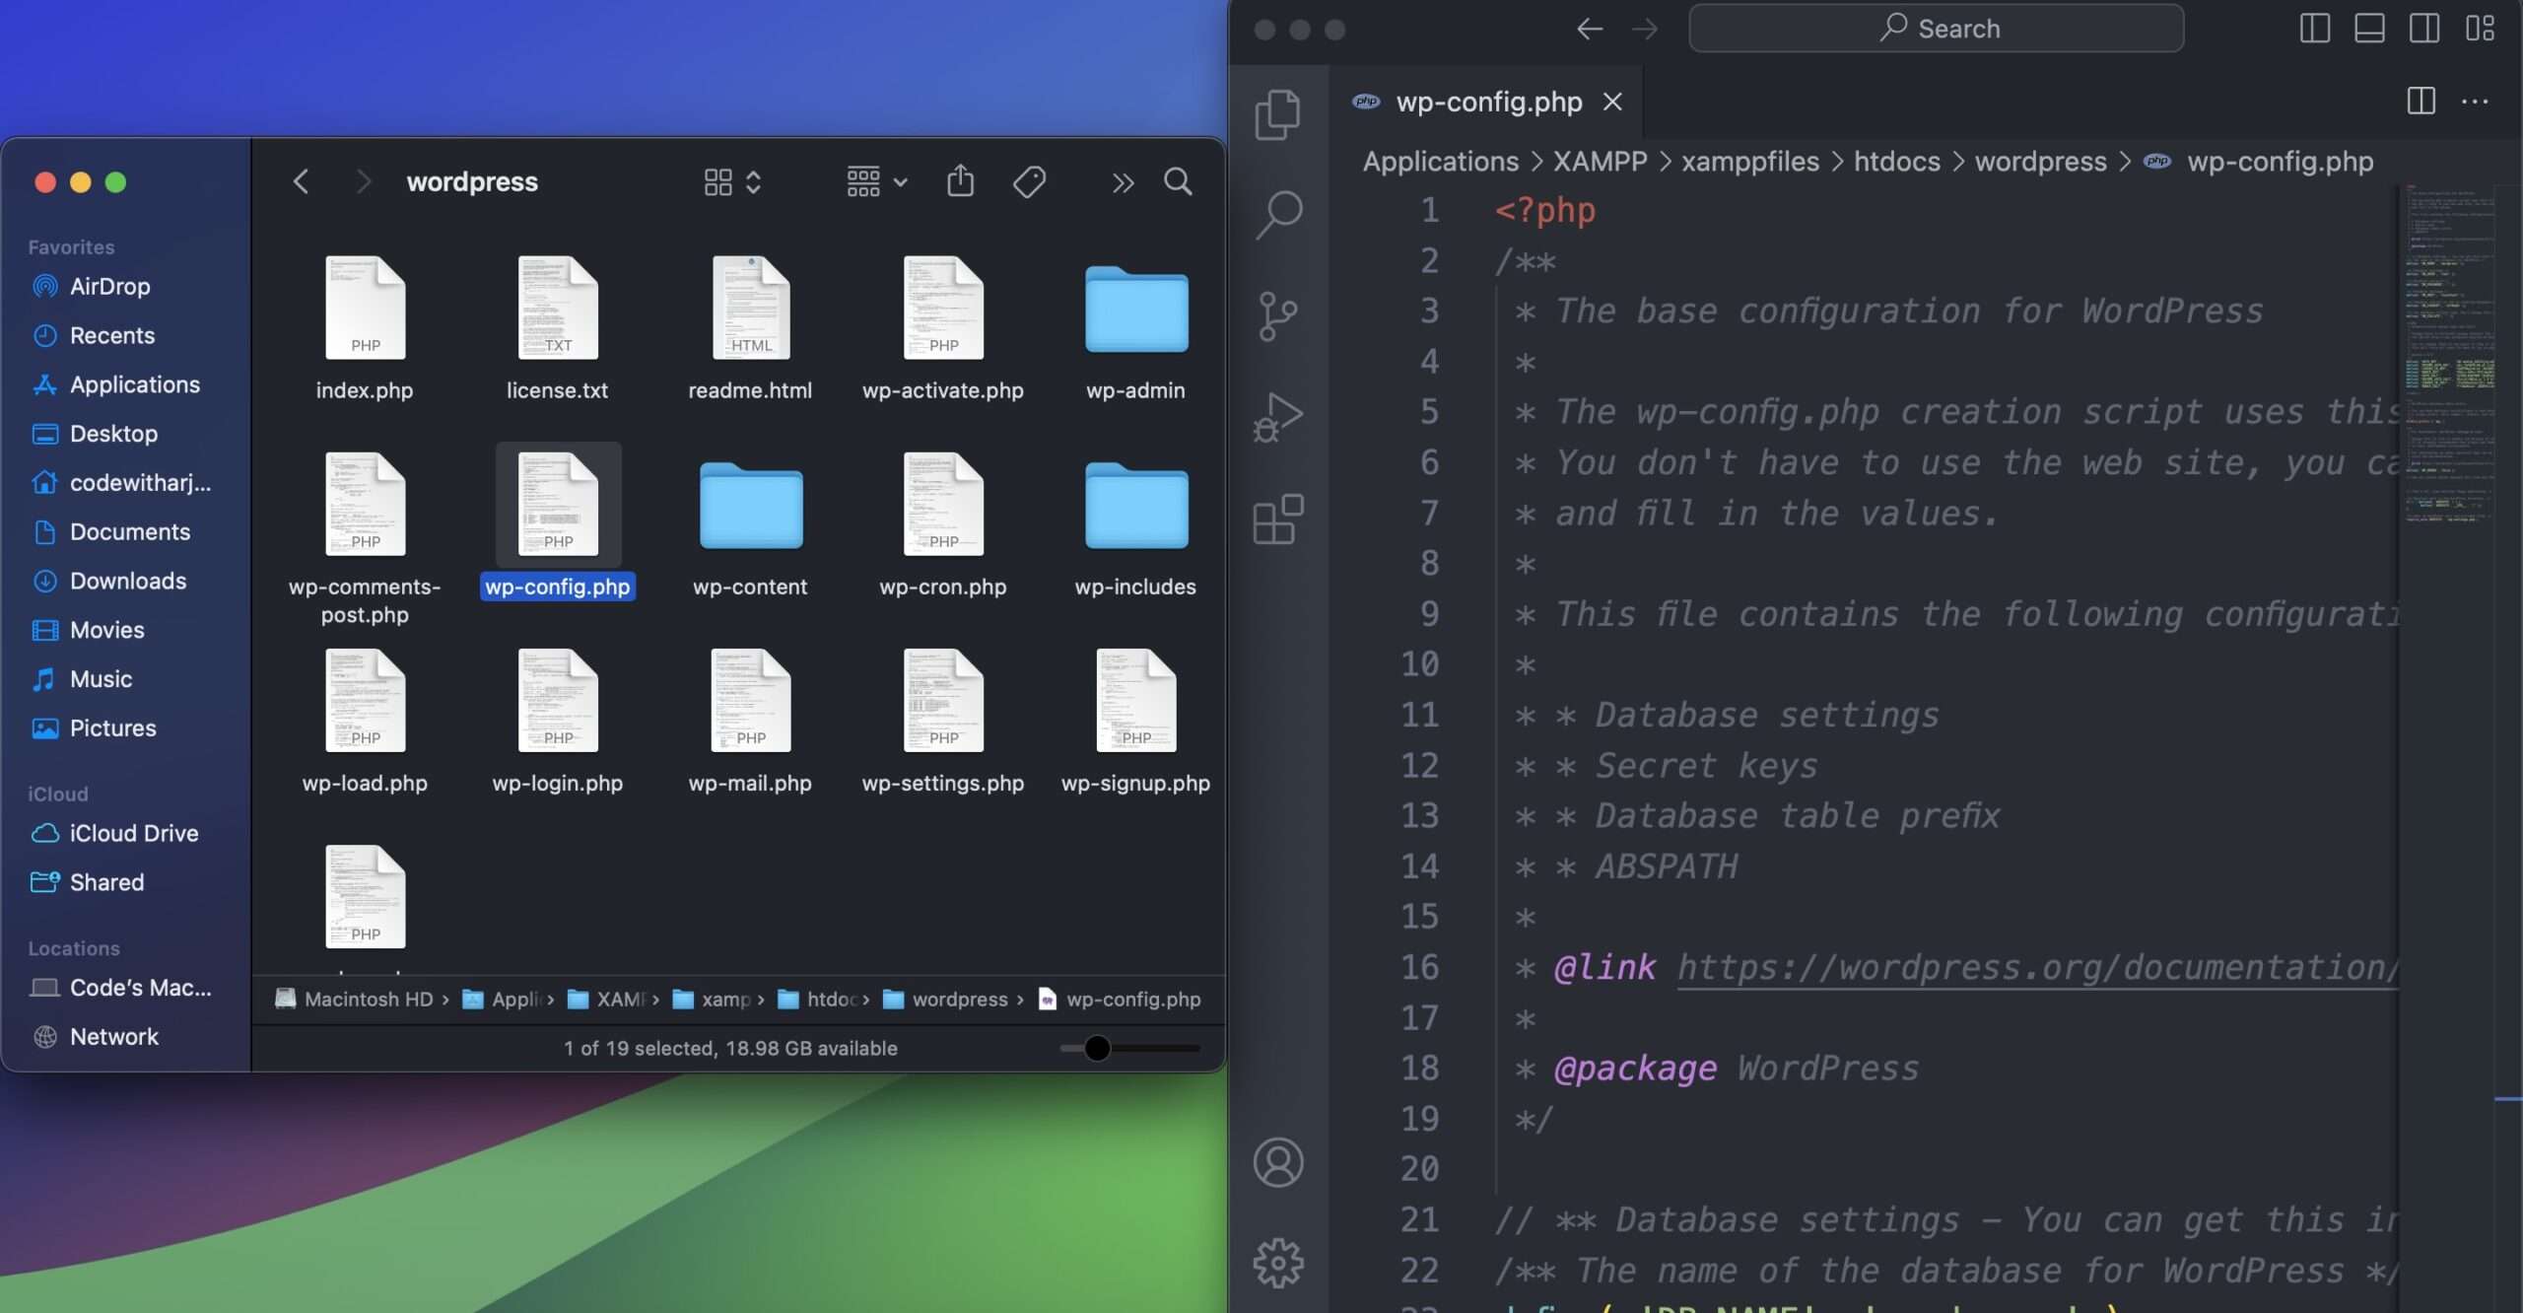2523x1313 pixels.
Task: Select the wp-config.php editor tab
Action: pos(1486,102)
